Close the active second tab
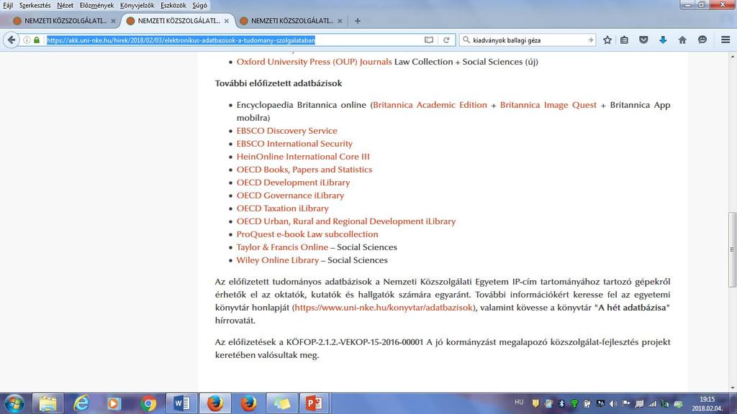The width and height of the screenshot is (737, 414). click(227, 21)
